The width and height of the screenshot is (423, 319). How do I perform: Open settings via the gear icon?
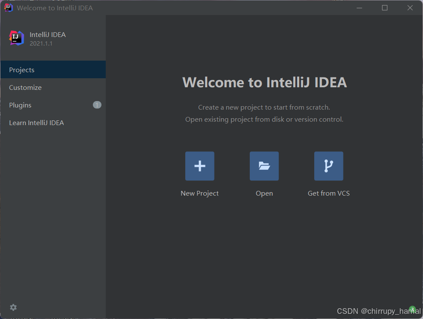click(13, 307)
